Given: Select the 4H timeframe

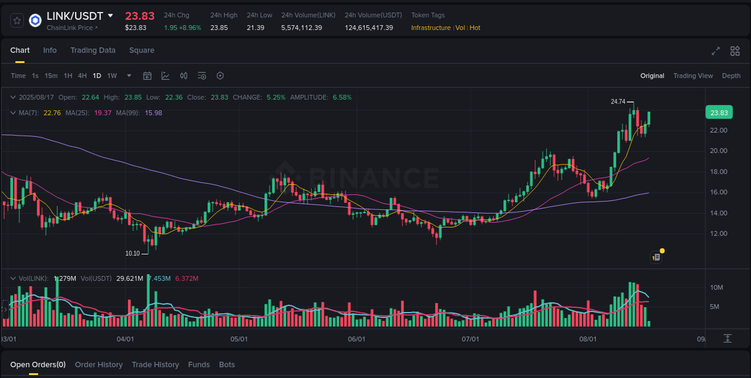Looking at the screenshot, I should [x=82, y=76].
